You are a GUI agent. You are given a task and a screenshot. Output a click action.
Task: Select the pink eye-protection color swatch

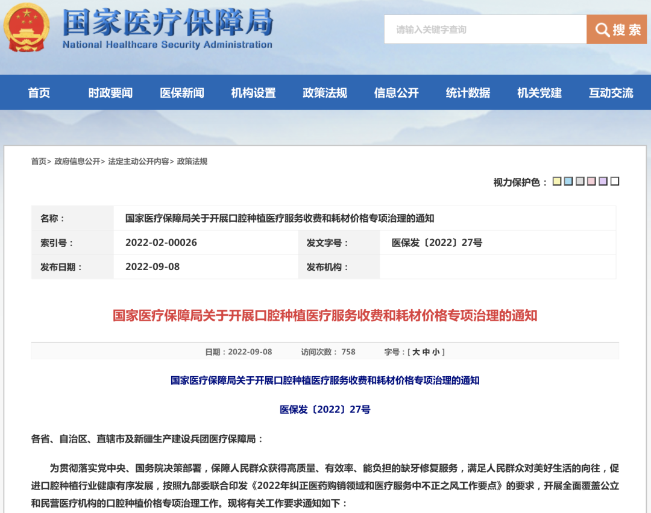tap(593, 181)
